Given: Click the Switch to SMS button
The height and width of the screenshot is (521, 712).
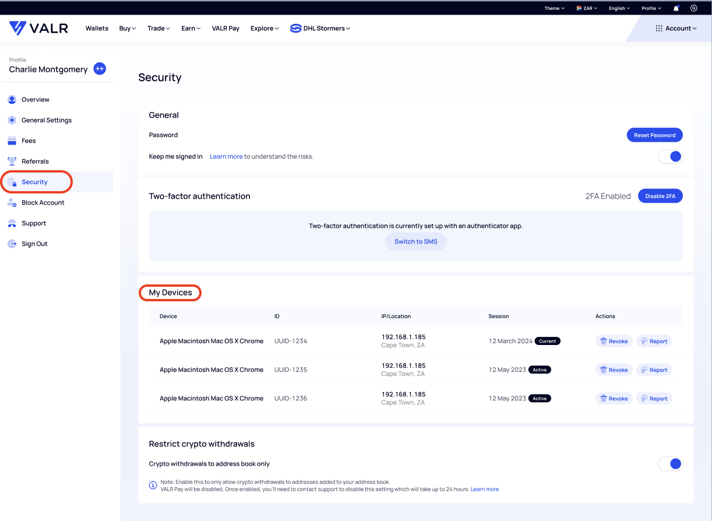Looking at the screenshot, I should 416,242.
